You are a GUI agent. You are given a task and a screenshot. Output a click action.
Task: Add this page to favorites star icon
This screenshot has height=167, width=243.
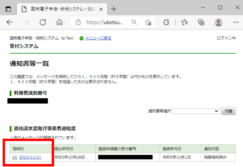(148, 22)
